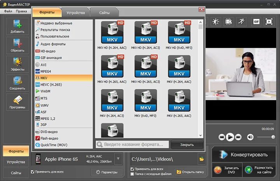
Task: Select MKV HD (H.264, AAC) preset
Action: tap(112, 35)
